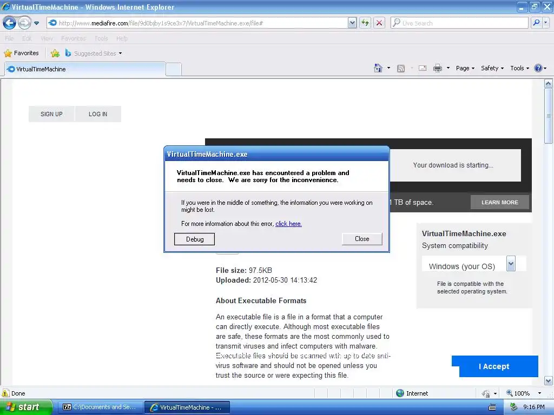554x415 pixels.
Task: Click the Internet zone globe icon
Action: pyautogui.click(x=400, y=393)
